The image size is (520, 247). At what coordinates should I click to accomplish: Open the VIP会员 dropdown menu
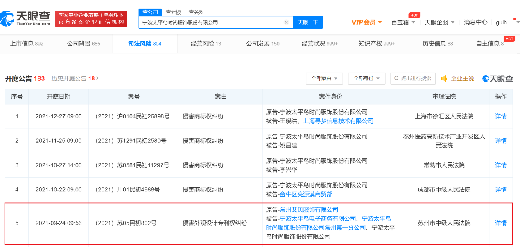coord(366,22)
